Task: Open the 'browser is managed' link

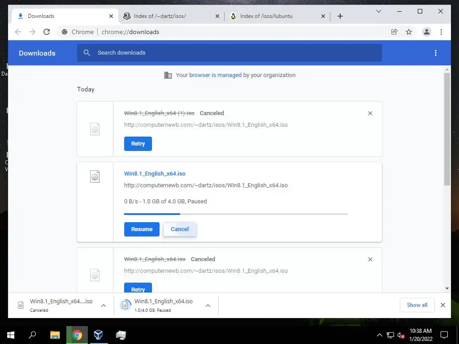Action: click(215, 75)
